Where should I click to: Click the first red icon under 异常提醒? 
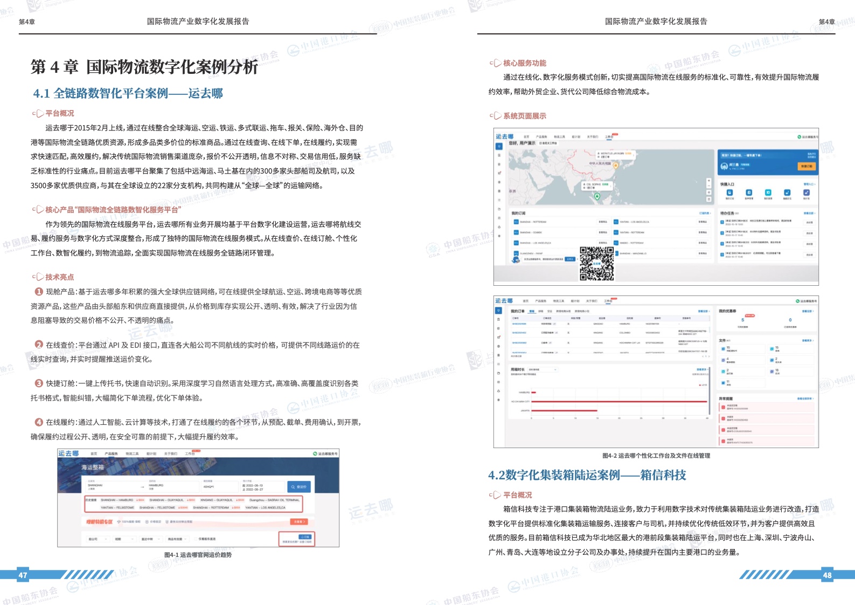724,407
